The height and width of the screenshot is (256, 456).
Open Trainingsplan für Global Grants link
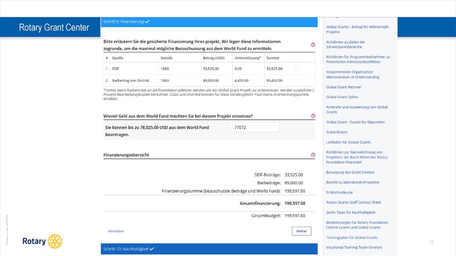352,237
